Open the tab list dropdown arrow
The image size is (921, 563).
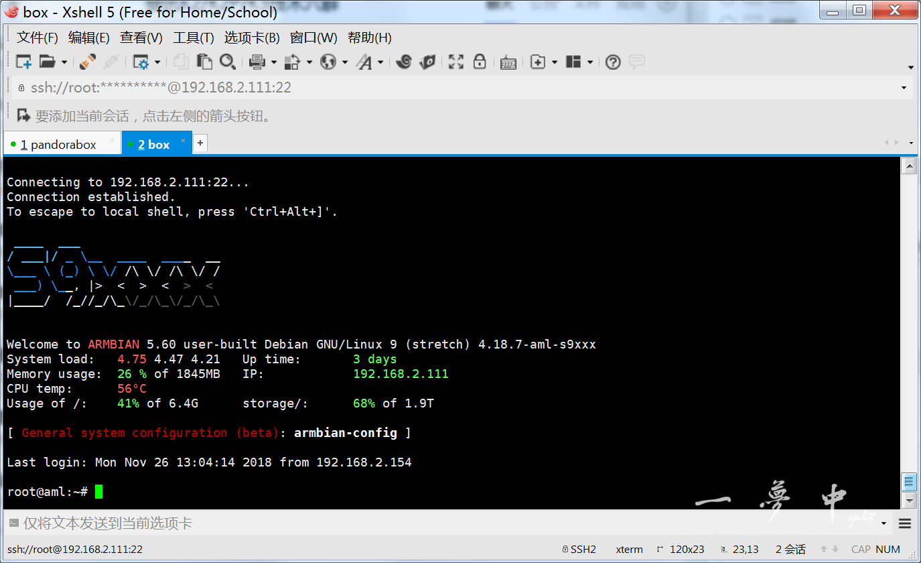pos(911,143)
